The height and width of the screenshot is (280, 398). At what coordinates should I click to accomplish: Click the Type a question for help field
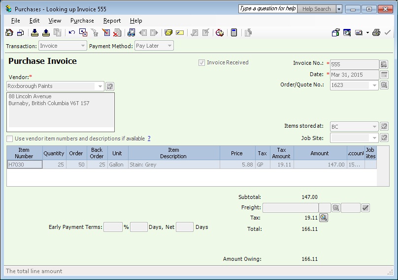click(268, 9)
